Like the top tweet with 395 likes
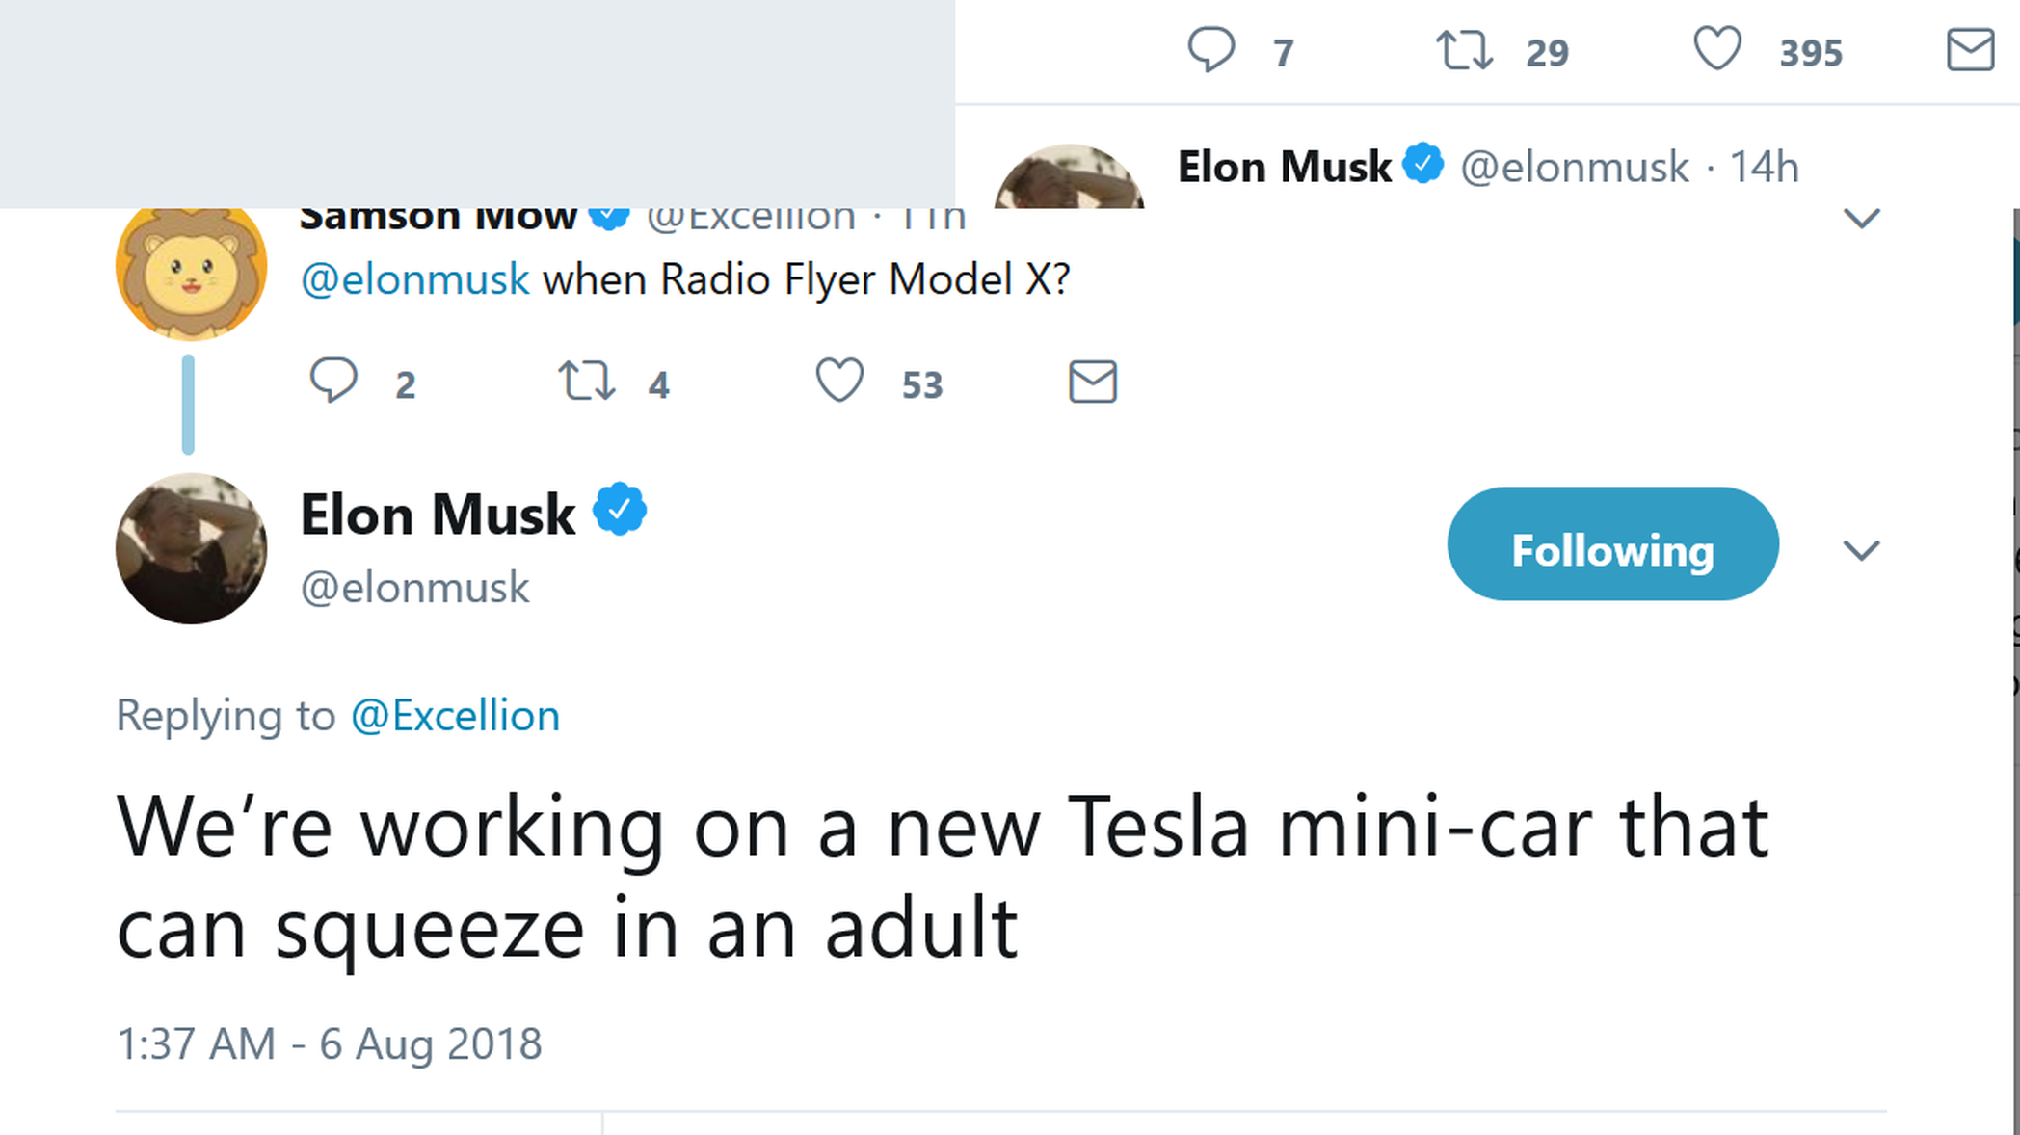Screen dimensions: 2020x1135 tap(1717, 49)
